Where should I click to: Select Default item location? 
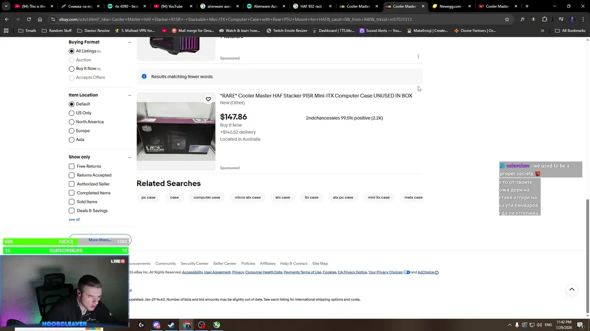click(71, 104)
